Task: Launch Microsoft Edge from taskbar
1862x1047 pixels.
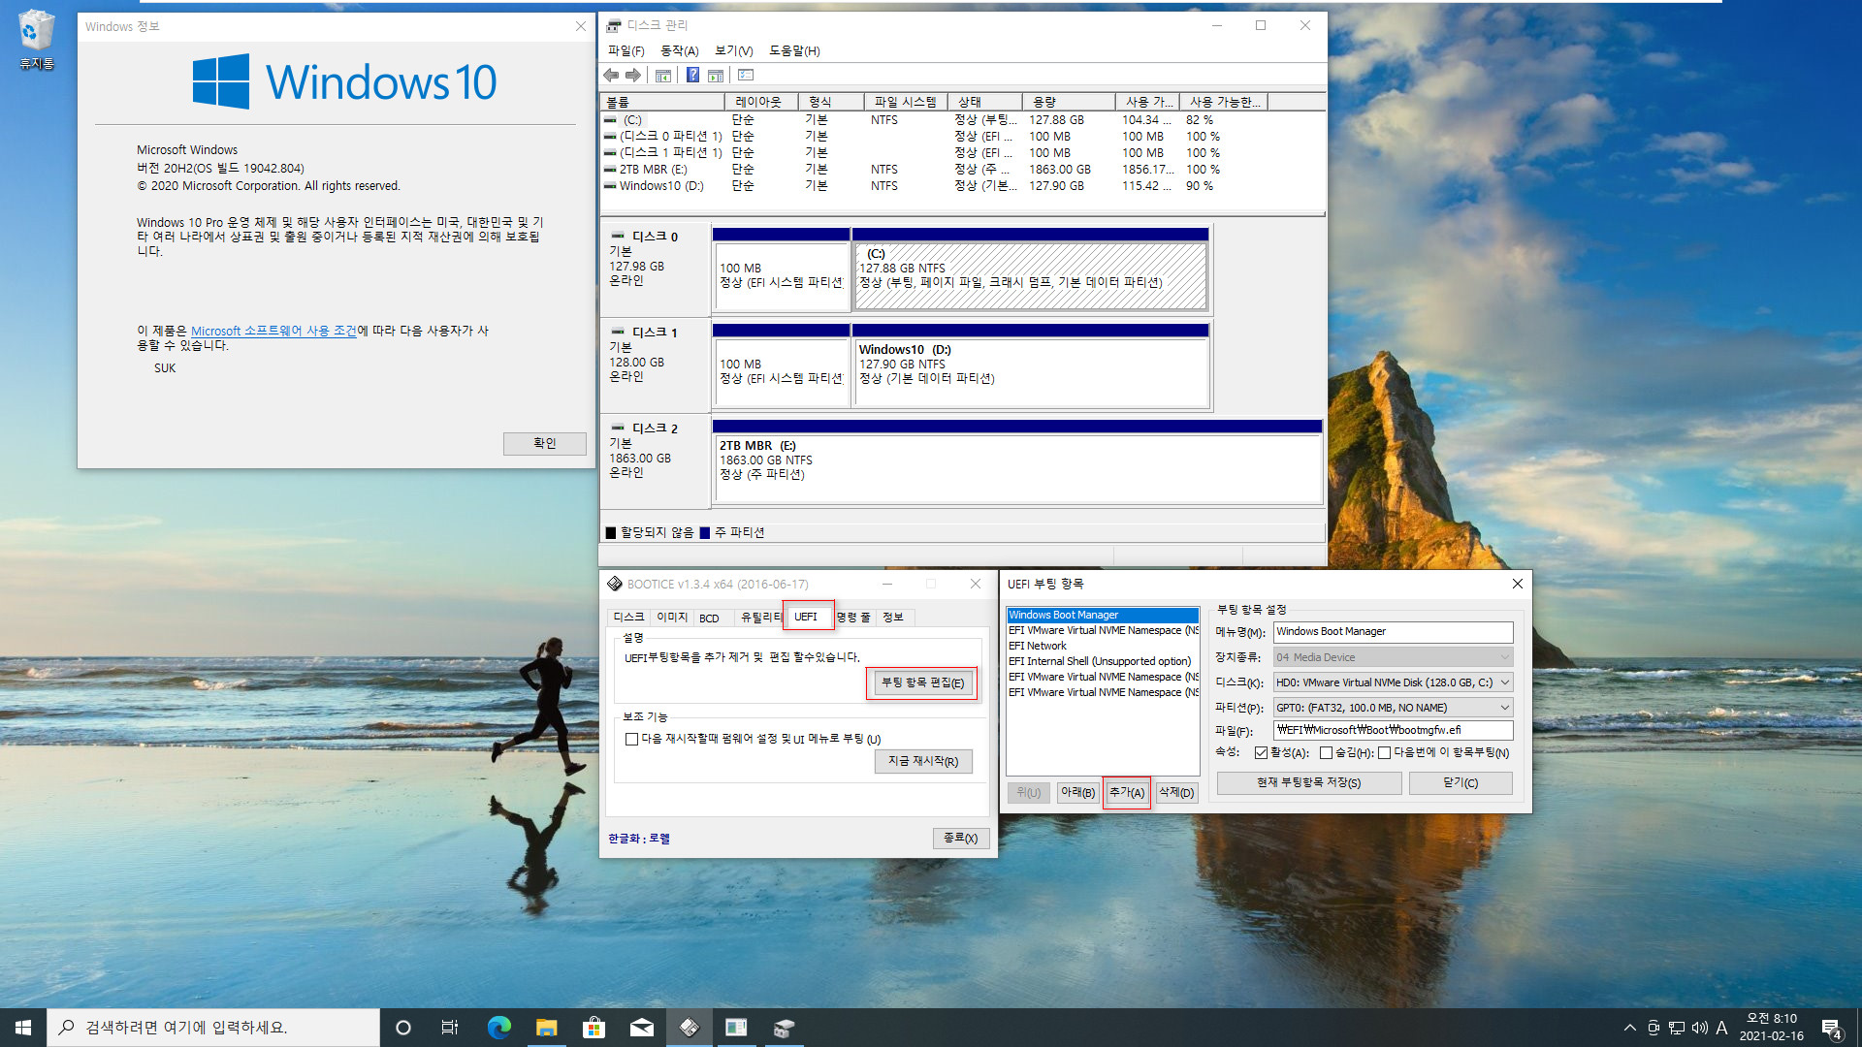Action: pos(498,1028)
